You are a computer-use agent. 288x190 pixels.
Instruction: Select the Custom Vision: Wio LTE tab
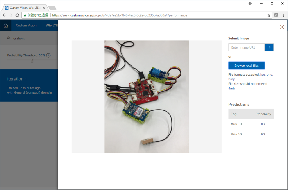25,8
